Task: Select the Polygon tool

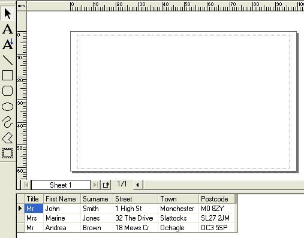Action: [x=8, y=138]
